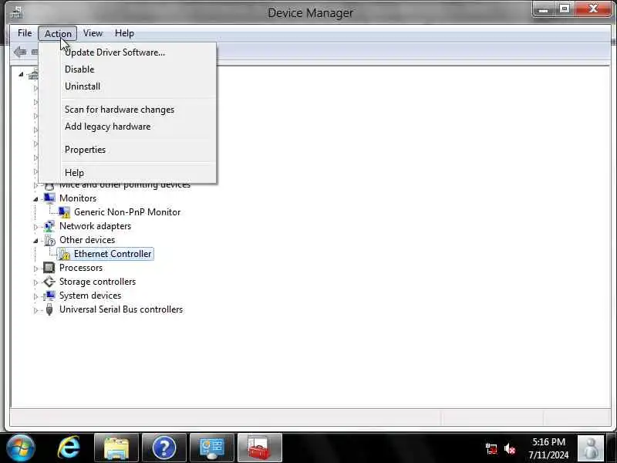Open Help and Support taskbar icon

coord(164,448)
